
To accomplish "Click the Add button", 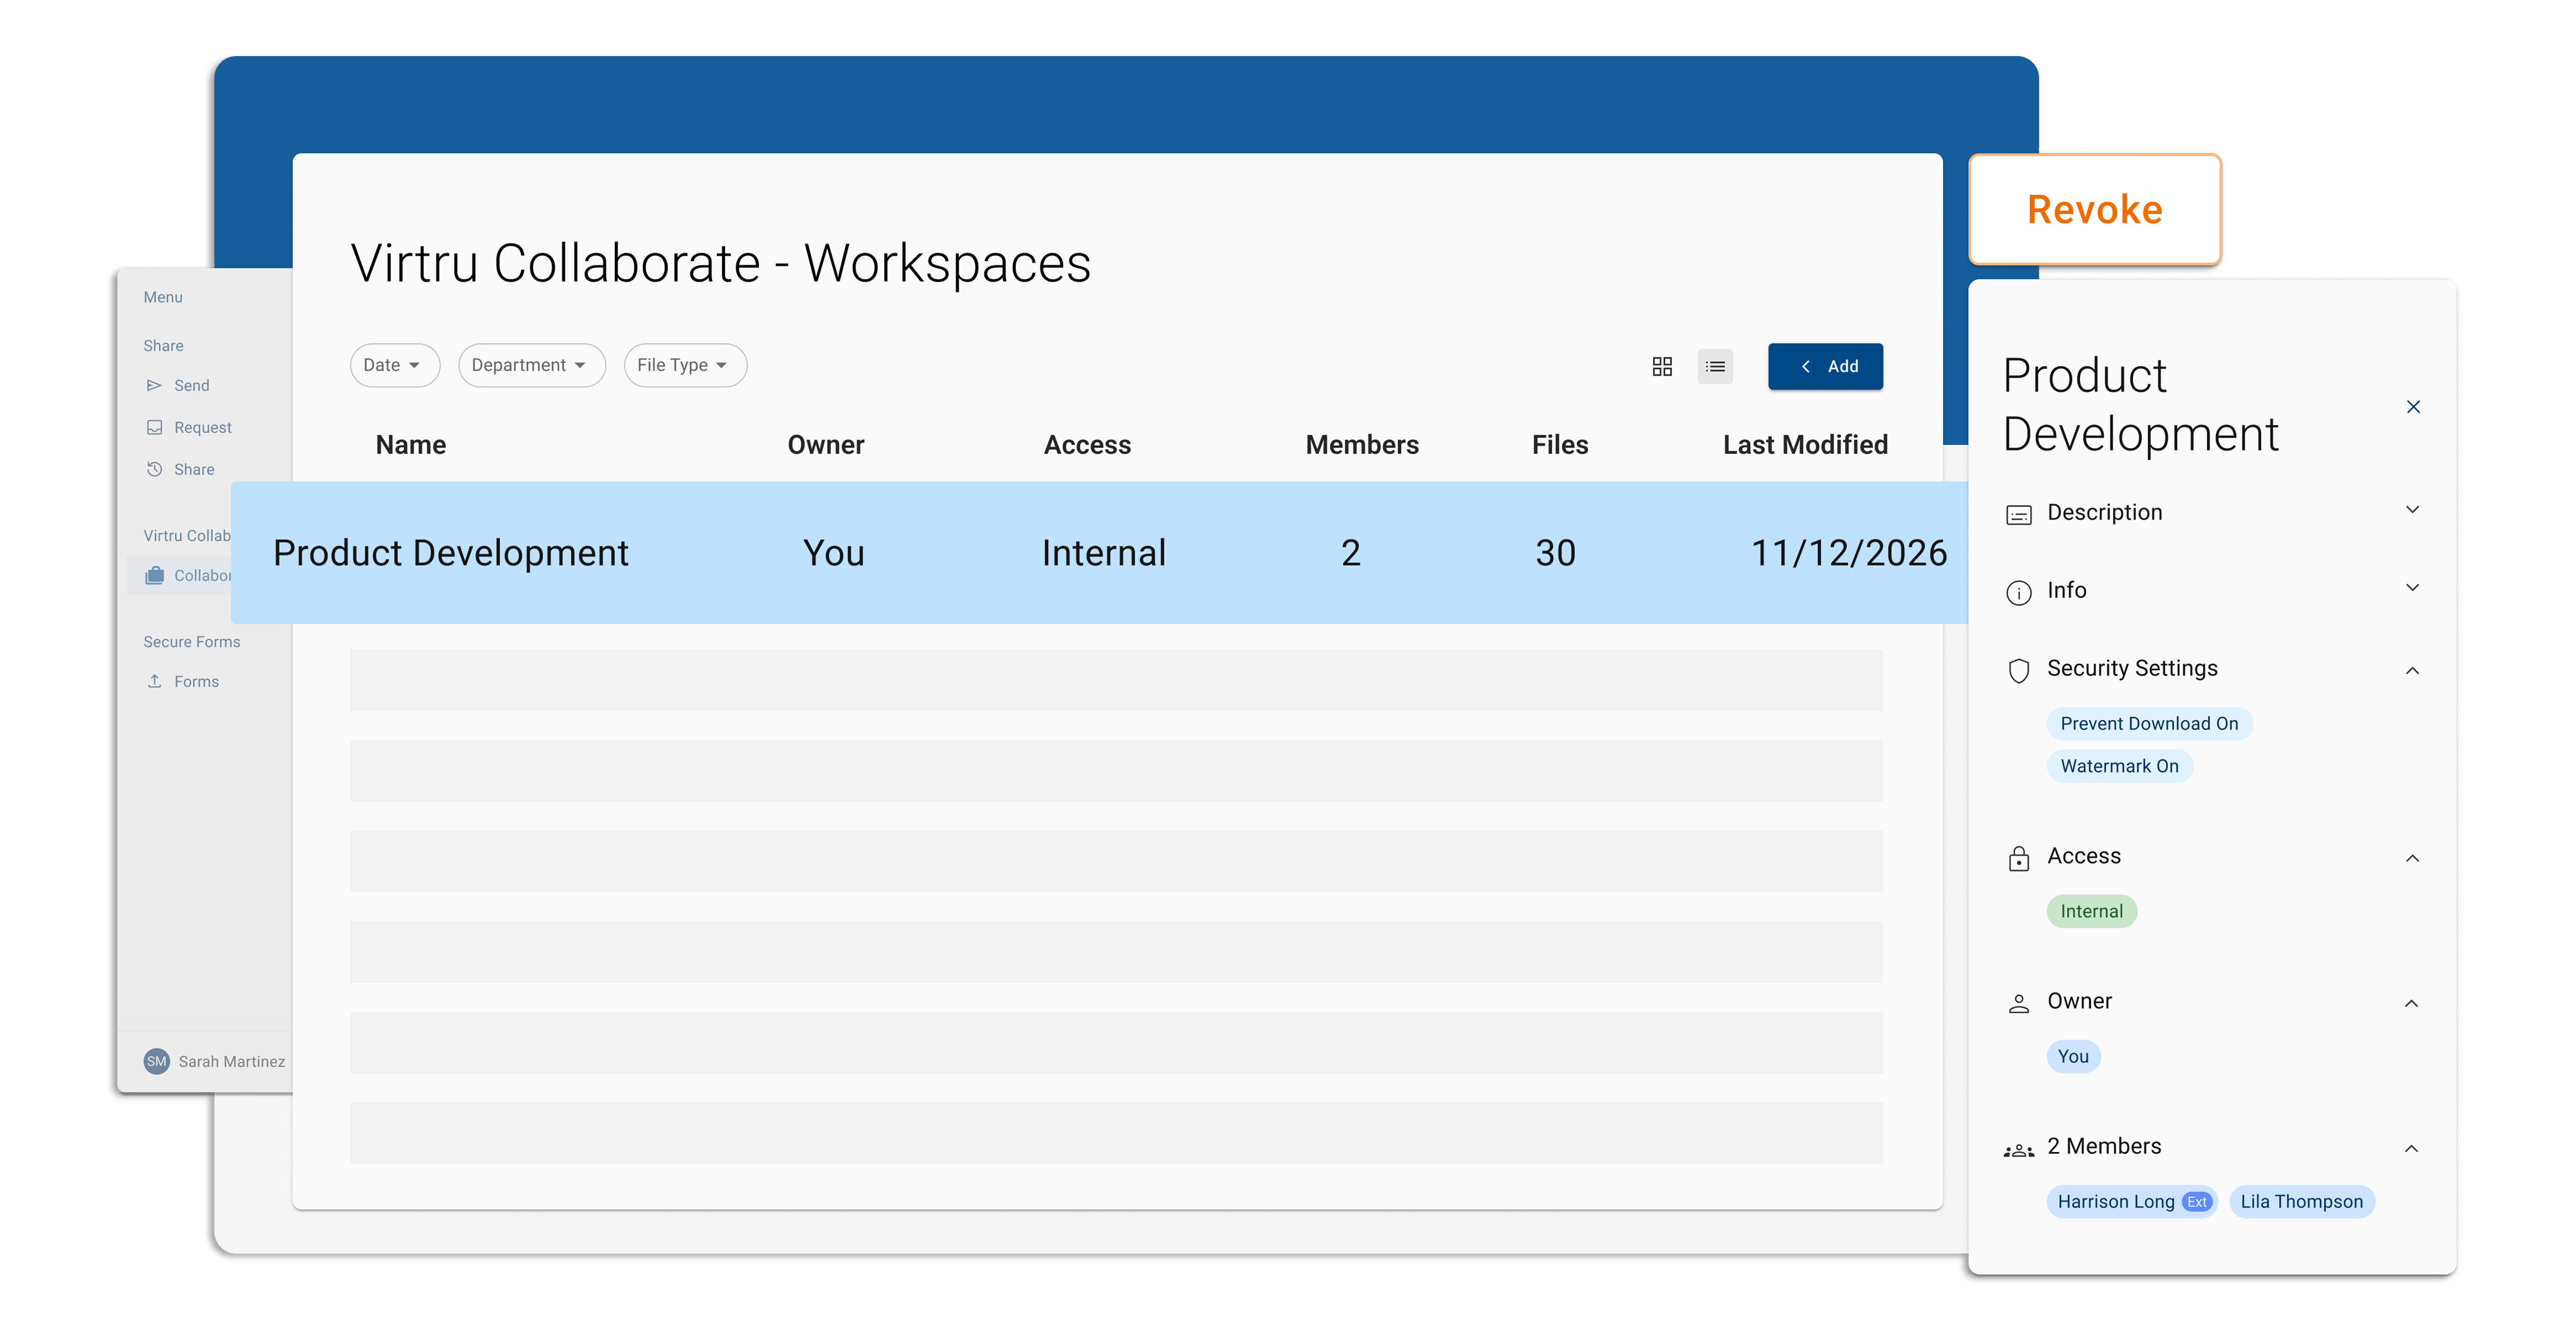I will [x=1825, y=366].
